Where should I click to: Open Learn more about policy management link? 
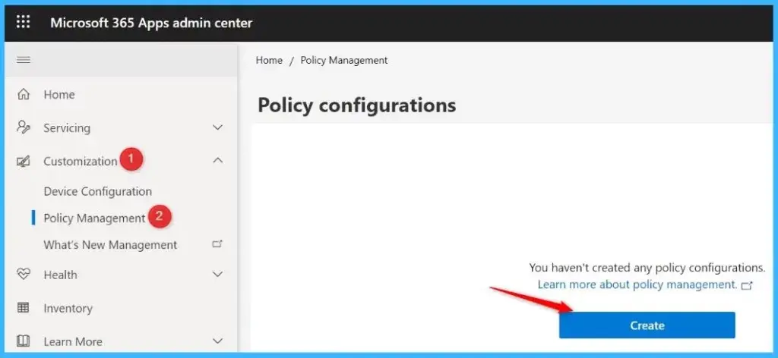637,284
